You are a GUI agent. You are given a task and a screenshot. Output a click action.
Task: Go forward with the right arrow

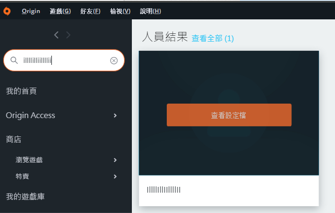pyautogui.click(x=68, y=35)
